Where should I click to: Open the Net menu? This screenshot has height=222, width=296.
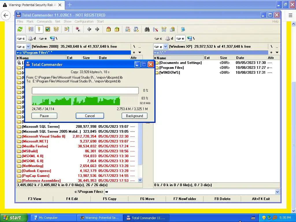(58, 21)
